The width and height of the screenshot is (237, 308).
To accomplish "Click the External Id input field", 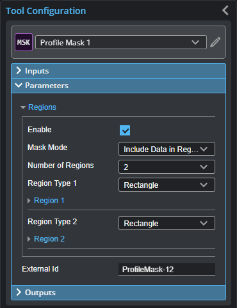I will point(167,270).
